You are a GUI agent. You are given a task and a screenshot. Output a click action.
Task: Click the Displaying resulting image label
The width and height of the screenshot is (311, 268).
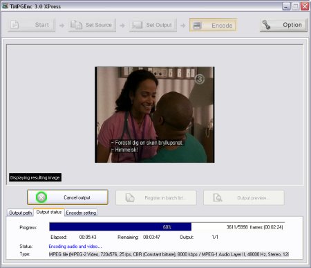(35, 177)
